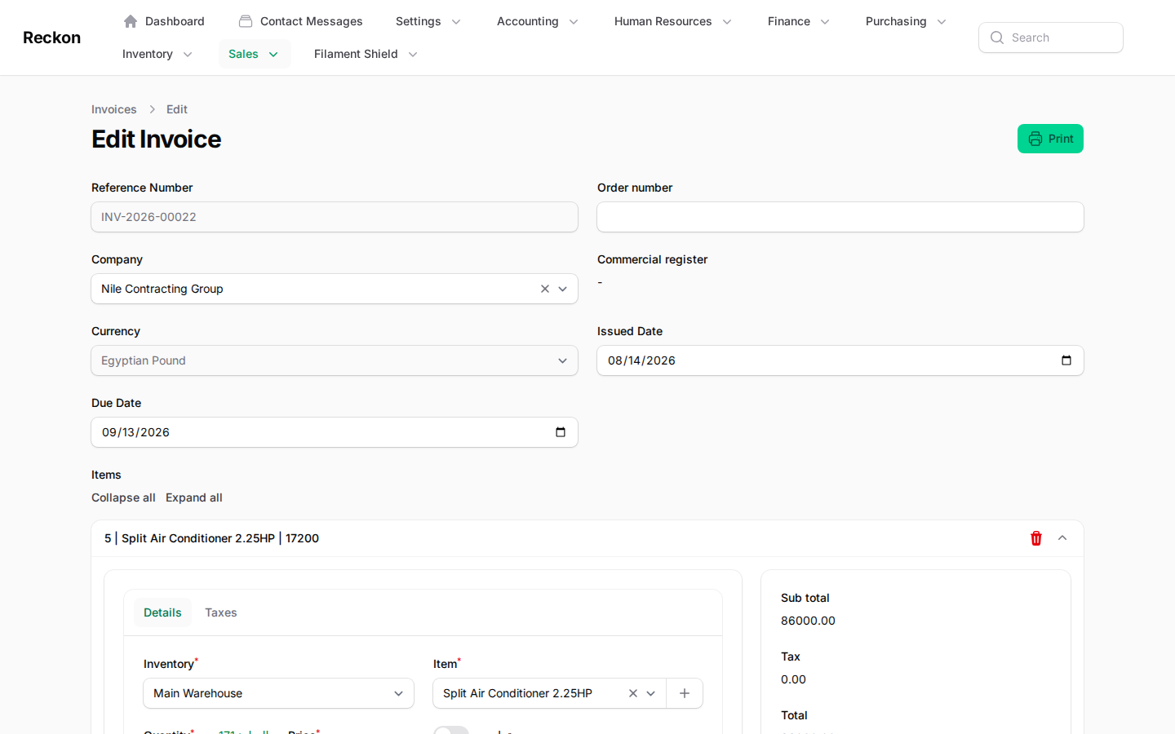Expand the Inventory navigation menu
Image resolution: width=1175 pixels, height=734 pixels.
pos(157,54)
